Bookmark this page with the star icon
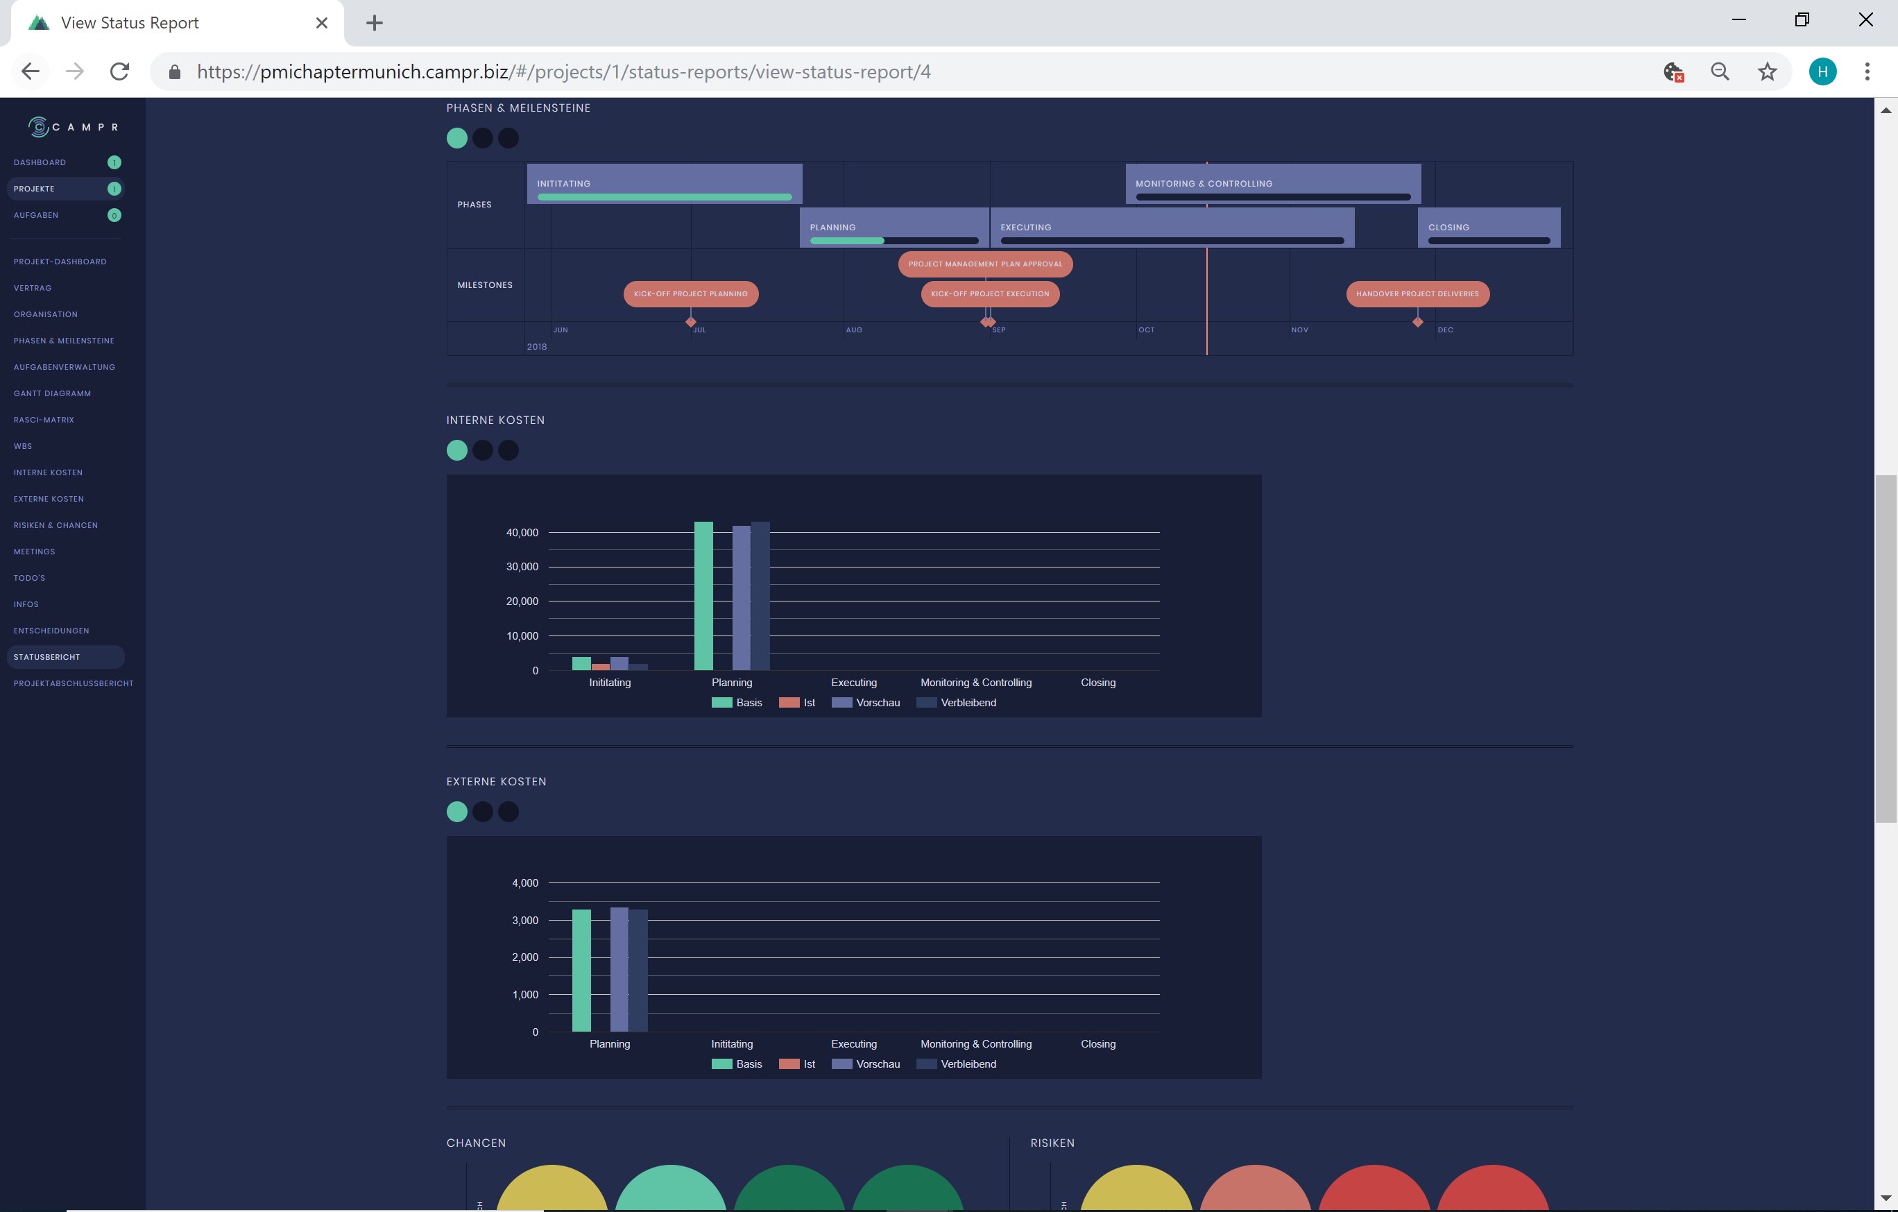 click(x=1767, y=71)
